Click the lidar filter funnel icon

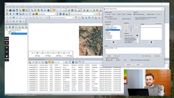pyautogui.click(x=76, y=18)
